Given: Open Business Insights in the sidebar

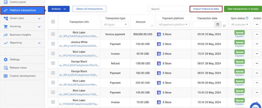Looking at the screenshot, I should coord(20,35).
